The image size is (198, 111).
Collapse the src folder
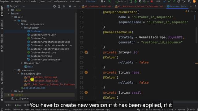pos(8,14)
